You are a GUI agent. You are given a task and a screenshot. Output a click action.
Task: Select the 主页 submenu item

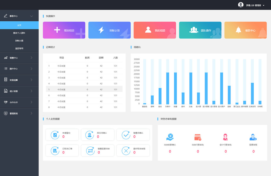(19, 25)
